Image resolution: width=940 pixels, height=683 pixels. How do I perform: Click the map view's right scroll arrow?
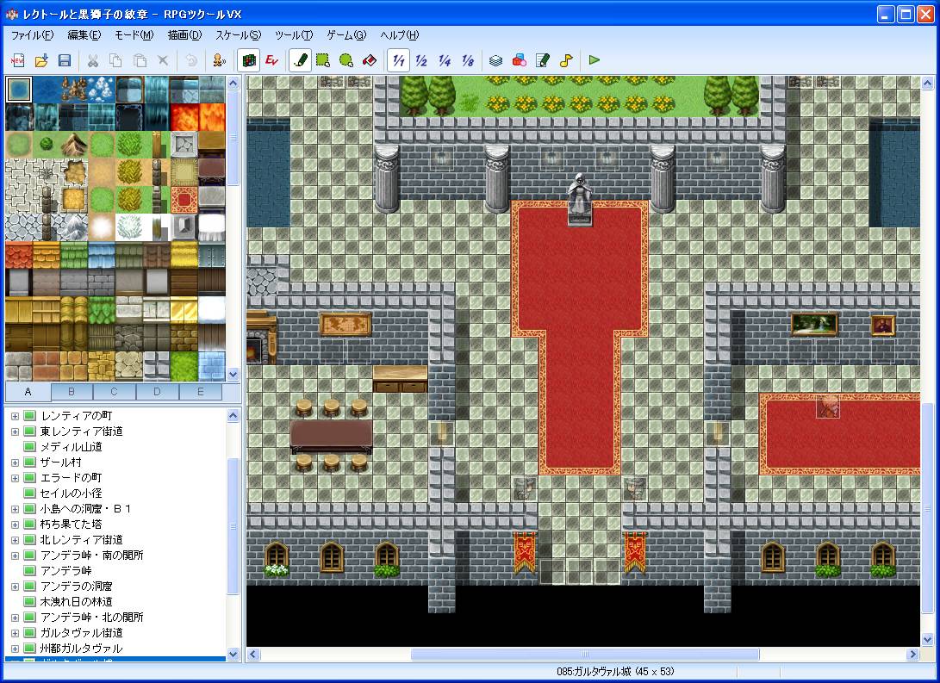pos(912,655)
